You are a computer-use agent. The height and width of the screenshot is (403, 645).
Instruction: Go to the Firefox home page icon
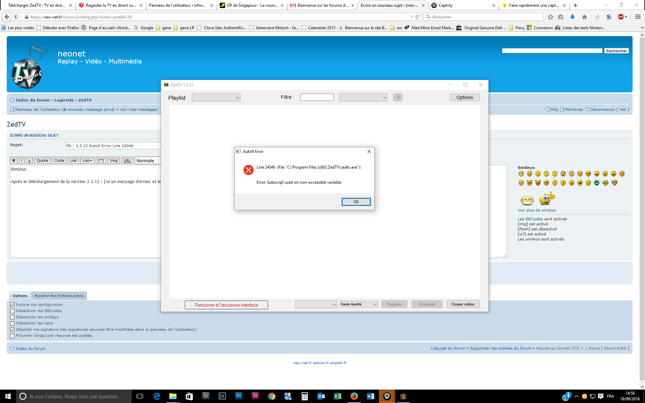(585, 17)
